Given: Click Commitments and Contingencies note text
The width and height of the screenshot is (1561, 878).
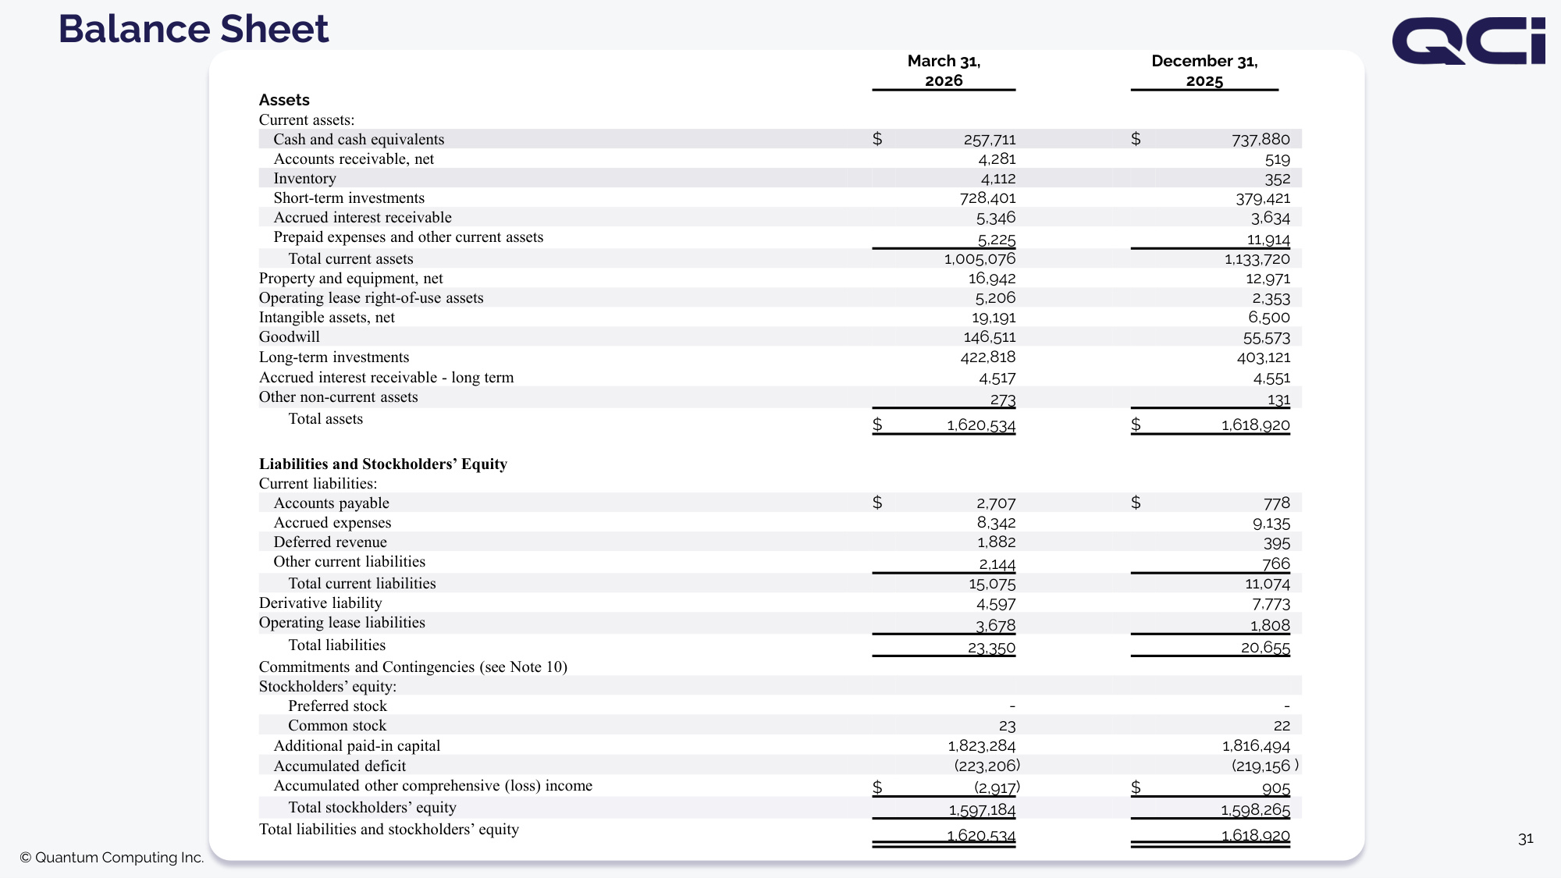Looking at the screenshot, I should pyautogui.click(x=413, y=666).
